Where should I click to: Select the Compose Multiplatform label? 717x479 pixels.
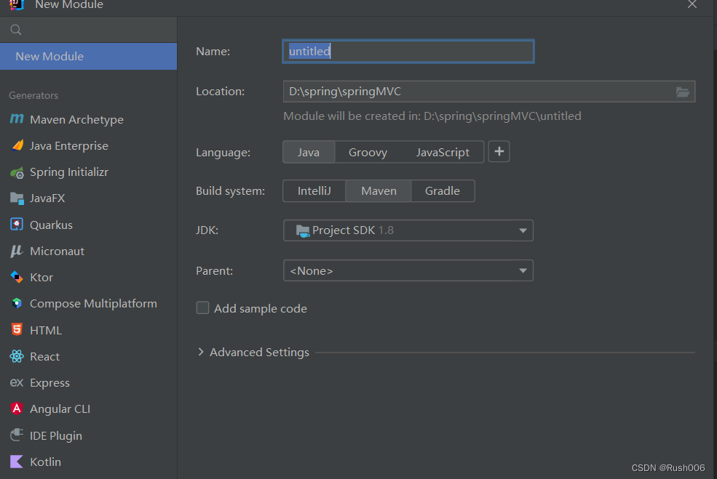coord(93,304)
